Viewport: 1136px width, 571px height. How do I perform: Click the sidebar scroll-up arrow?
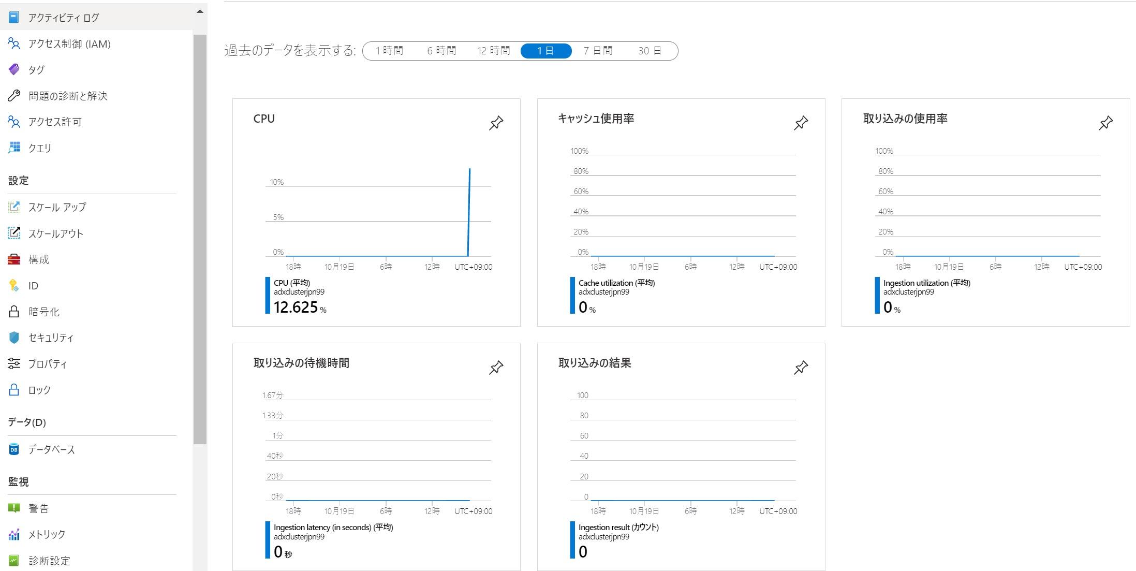pos(200,11)
